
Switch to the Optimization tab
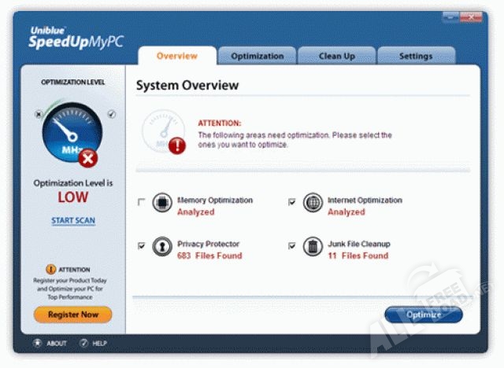pos(257,56)
